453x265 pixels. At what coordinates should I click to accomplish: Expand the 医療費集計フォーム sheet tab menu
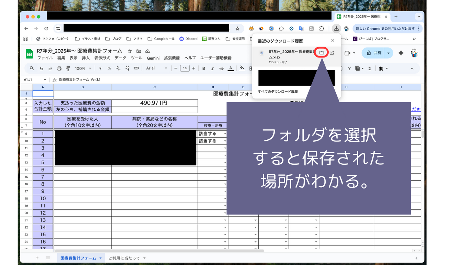[x=101, y=258]
